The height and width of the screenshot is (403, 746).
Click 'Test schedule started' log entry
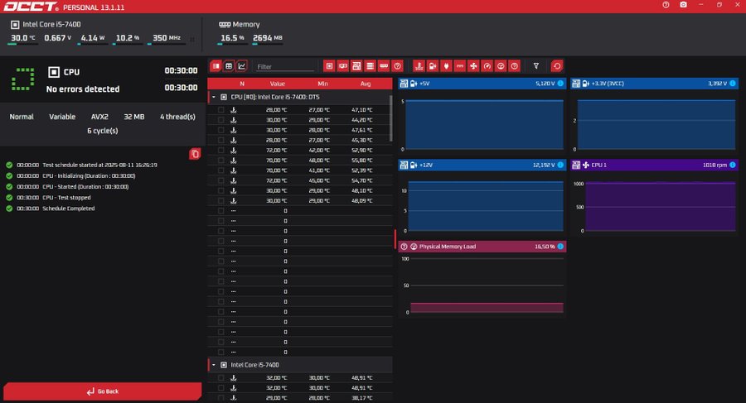pyautogui.click(x=100, y=165)
